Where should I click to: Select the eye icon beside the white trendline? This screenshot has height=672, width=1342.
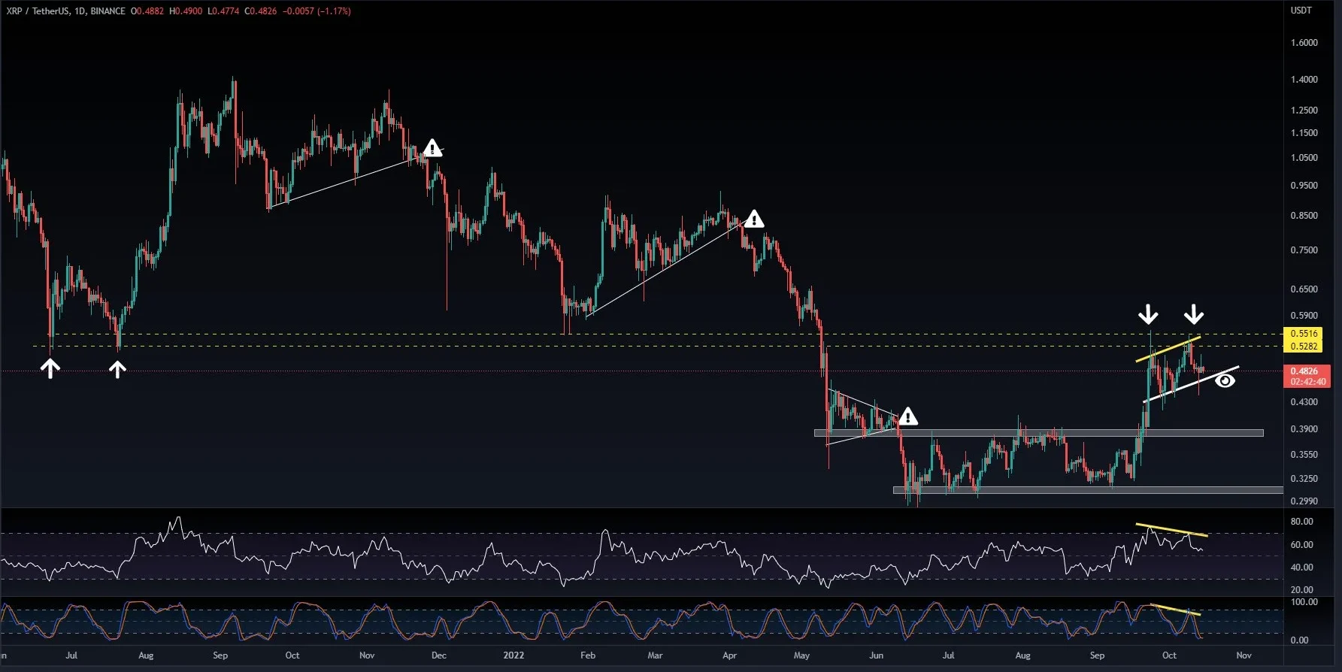pyautogui.click(x=1225, y=381)
